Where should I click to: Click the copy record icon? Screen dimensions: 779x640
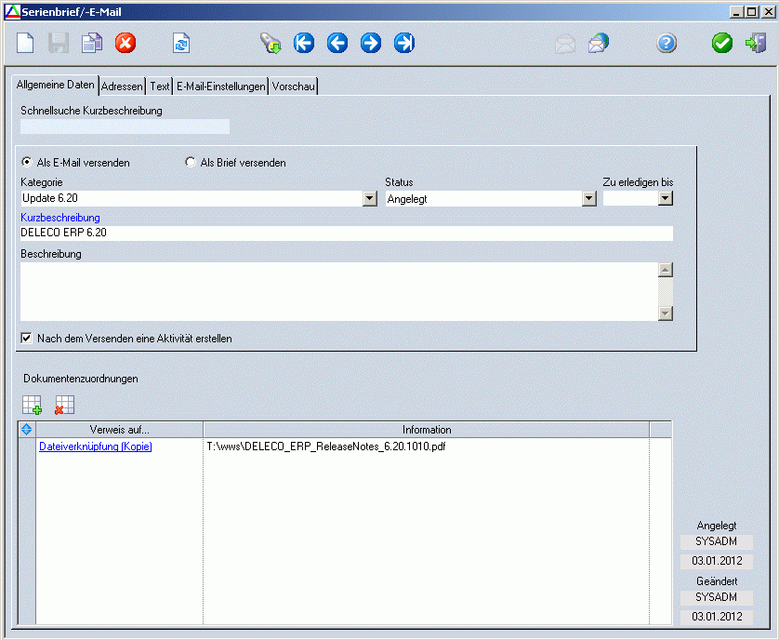(91, 43)
